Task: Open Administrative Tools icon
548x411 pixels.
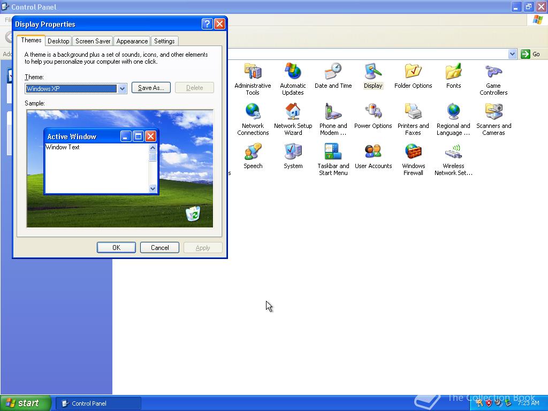Action: click(253, 72)
